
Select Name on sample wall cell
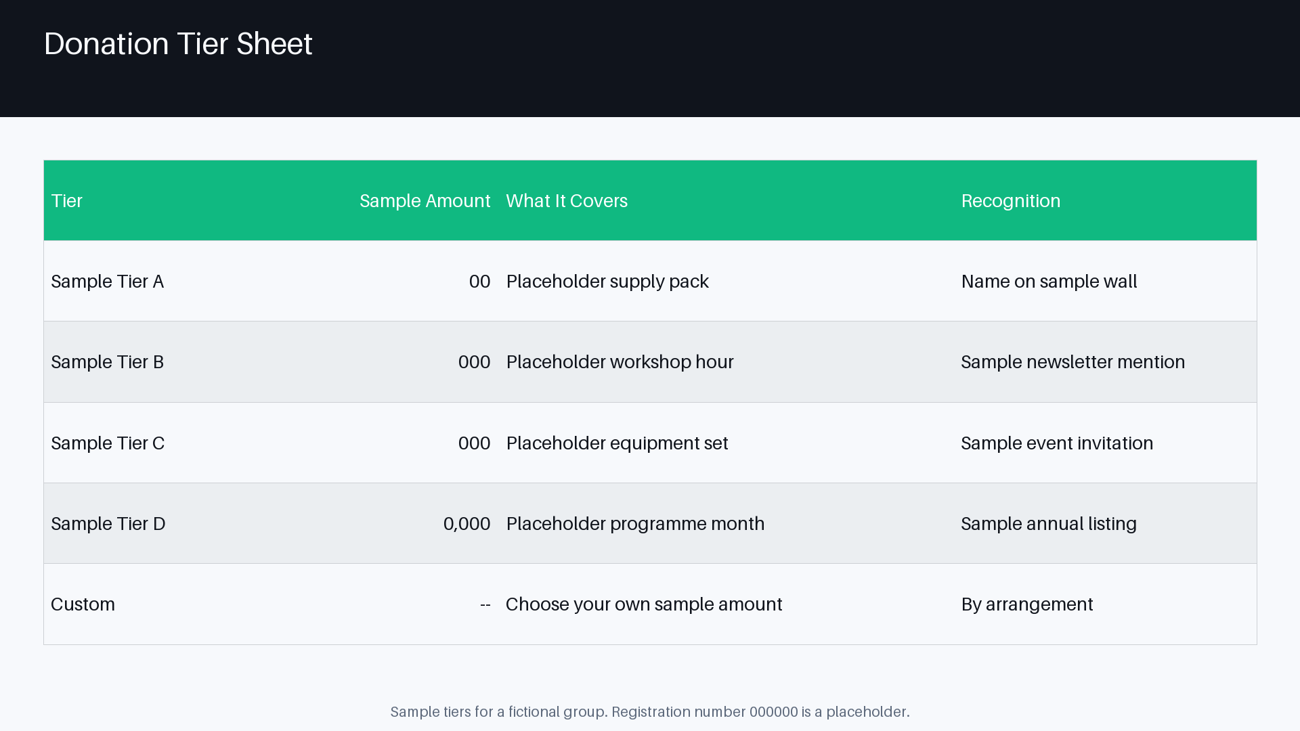click(1049, 282)
